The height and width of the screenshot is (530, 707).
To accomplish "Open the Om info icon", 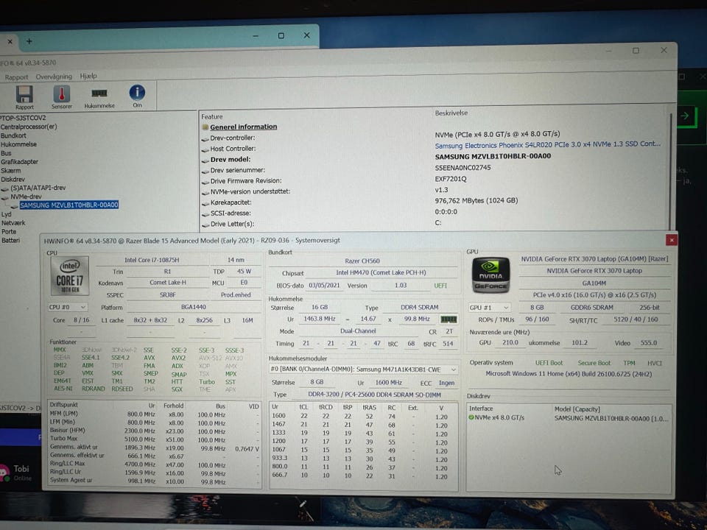I will pos(137,93).
